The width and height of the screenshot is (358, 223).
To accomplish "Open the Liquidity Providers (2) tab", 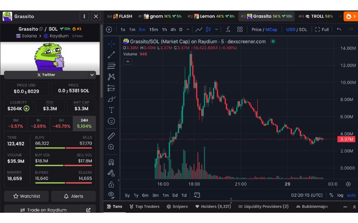I will pos(263,206).
